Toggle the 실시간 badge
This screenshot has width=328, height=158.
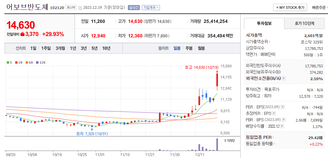[x=134, y=7]
